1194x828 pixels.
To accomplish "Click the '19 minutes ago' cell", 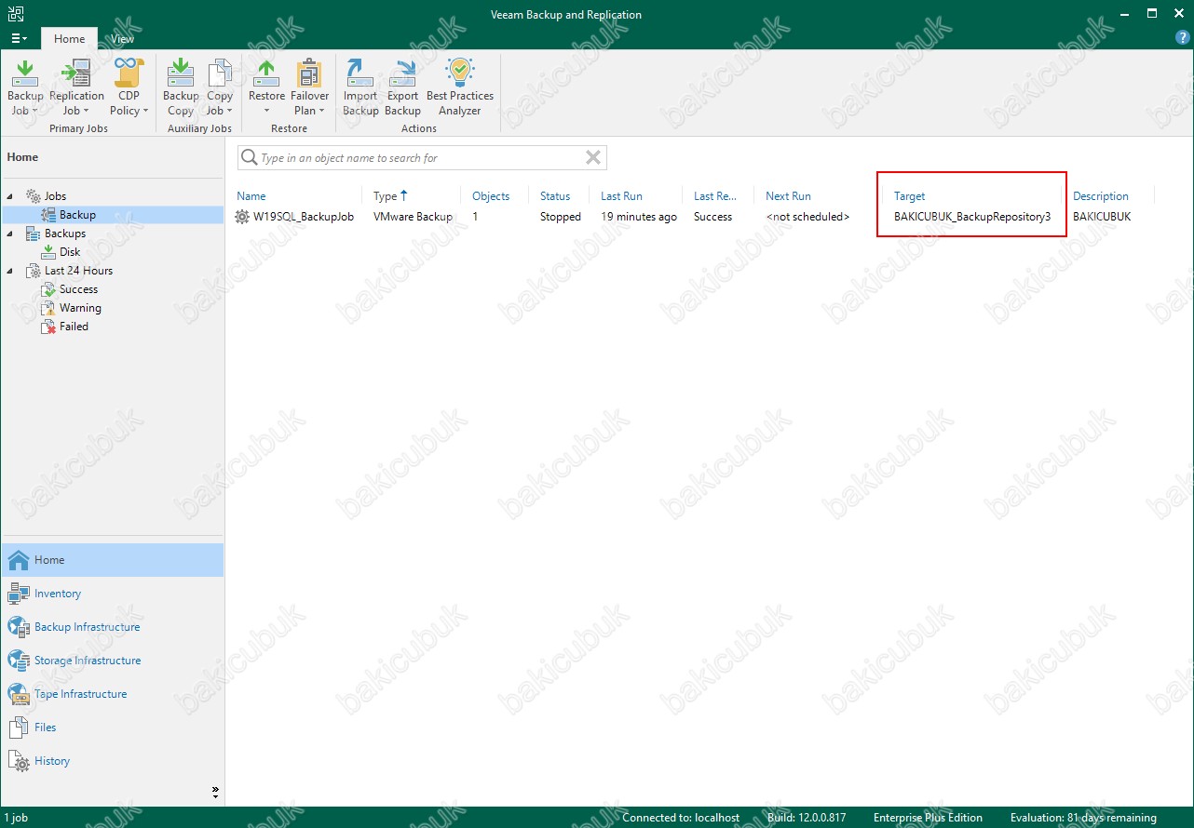I will pos(639,217).
